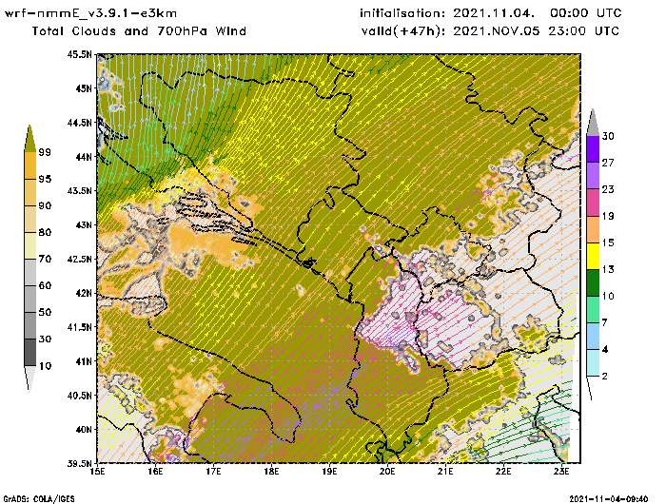Viewport: 666px width, 504px height.
Task: Click the 10–13 dark green wind legend swatch
Action: (593, 282)
